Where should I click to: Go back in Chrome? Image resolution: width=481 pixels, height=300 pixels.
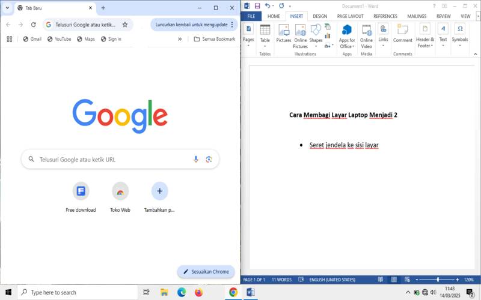tap(8, 25)
